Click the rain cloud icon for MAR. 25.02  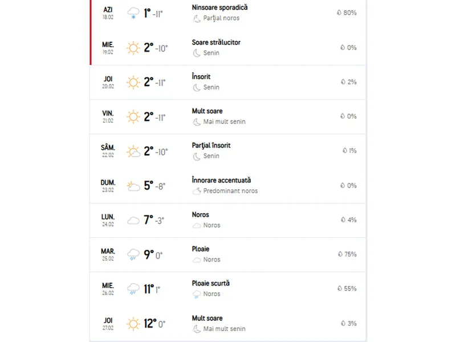(133, 254)
